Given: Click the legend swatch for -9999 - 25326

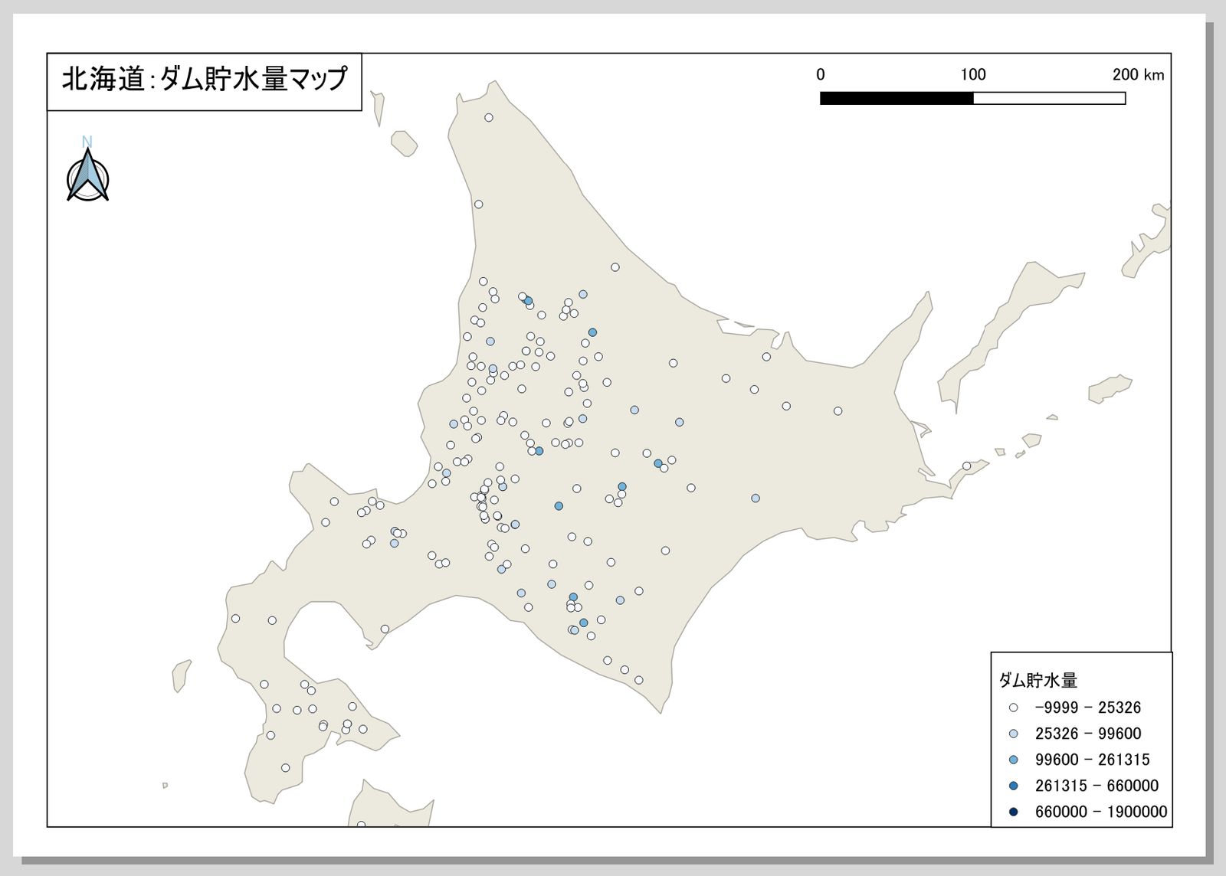Looking at the screenshot, I should [x=1013, y=708].
